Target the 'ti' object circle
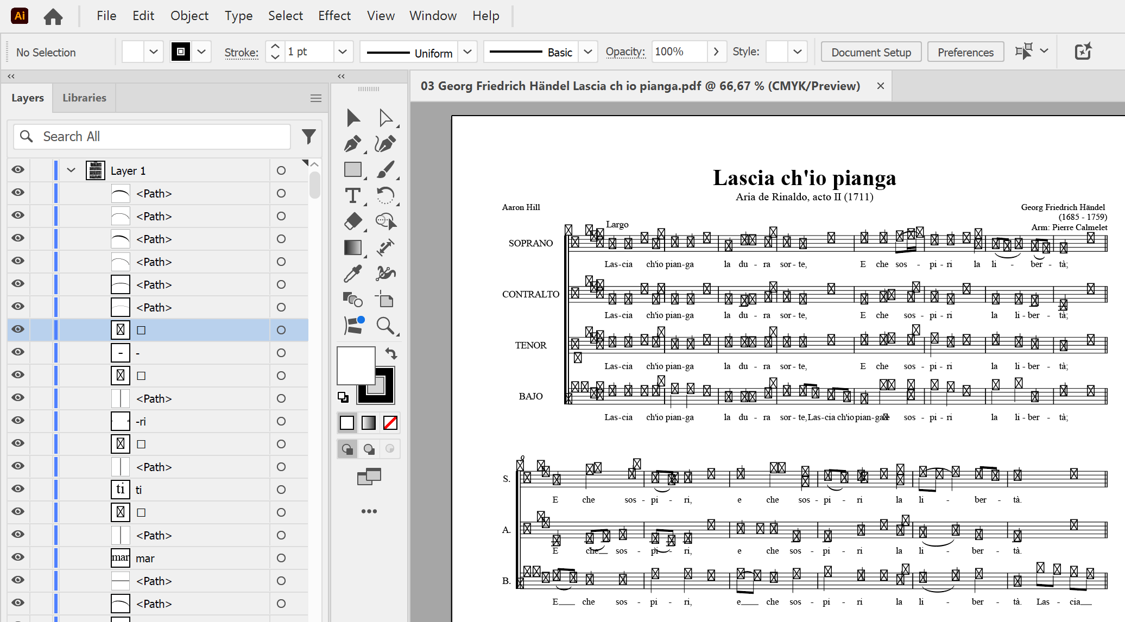 tap(281, 490)
